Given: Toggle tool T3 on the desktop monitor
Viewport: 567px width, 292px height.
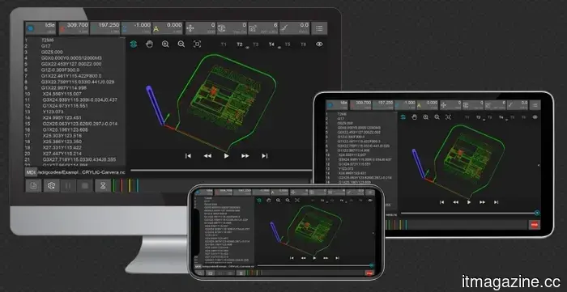Looking at the screenshot, I should (x=256, y=44).
